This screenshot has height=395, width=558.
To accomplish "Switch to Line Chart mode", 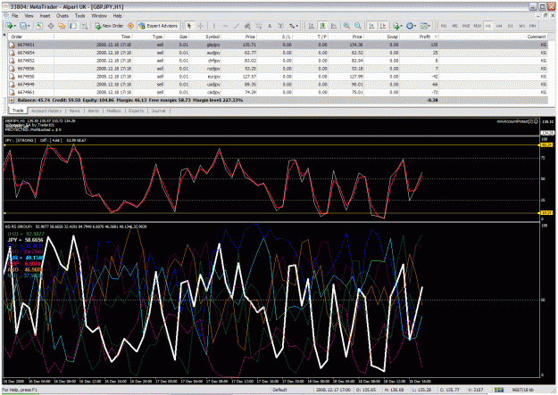I will point(334,26).
